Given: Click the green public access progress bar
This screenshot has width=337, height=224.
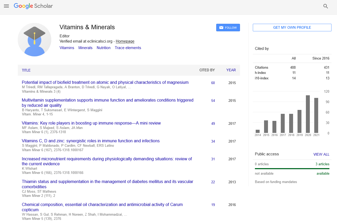Looking at the screenshot, I should click(x=292, y=169).
